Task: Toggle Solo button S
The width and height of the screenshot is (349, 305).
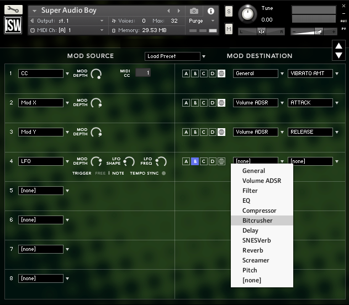Action: click(229, 12)
